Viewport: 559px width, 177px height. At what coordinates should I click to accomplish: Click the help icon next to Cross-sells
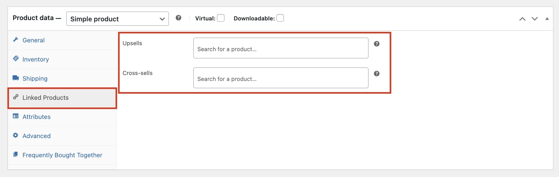point(377,73)
